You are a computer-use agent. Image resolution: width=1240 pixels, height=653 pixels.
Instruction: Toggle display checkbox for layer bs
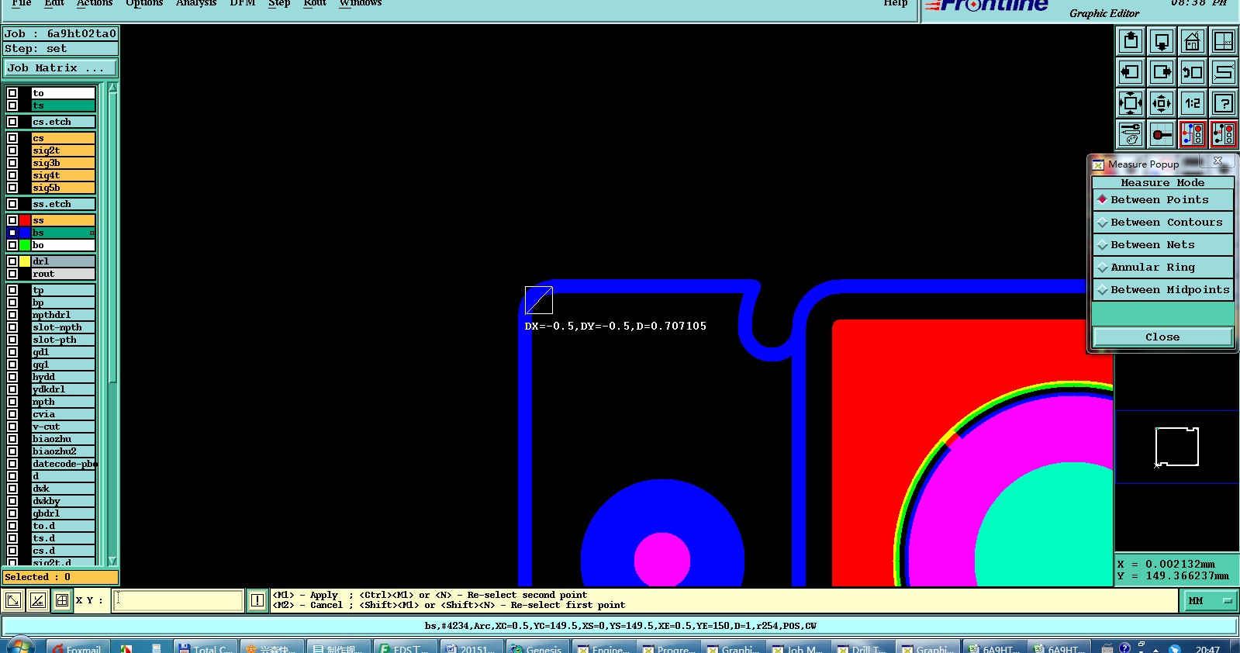(12, 233)
